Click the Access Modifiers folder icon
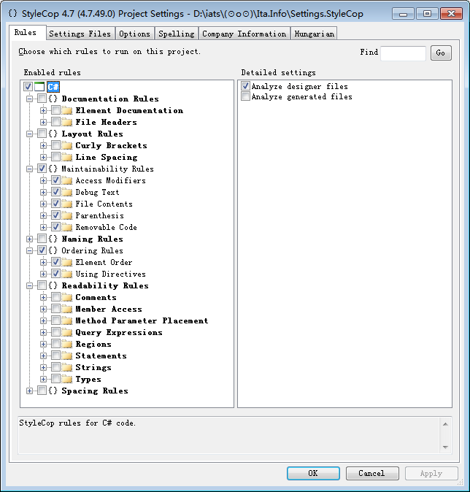This screenshot has width=470, height=492. click(67, 181)
